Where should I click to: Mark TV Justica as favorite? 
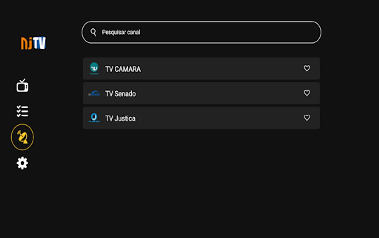pos(307,118)
